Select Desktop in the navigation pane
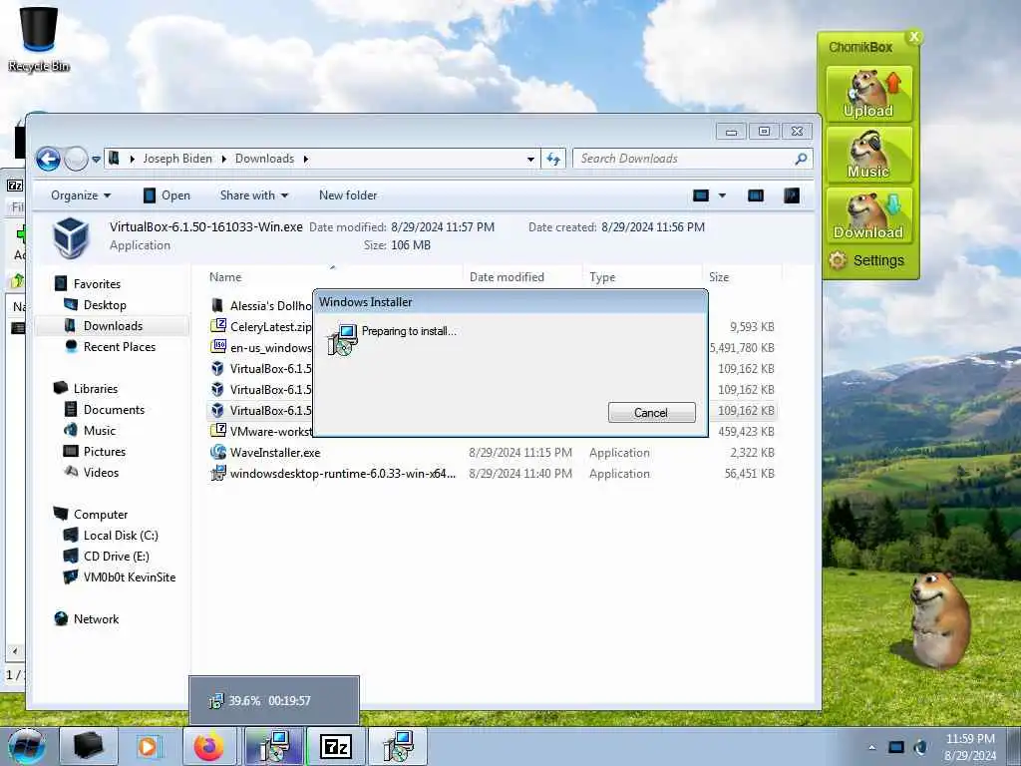 (x=104, y=305)
